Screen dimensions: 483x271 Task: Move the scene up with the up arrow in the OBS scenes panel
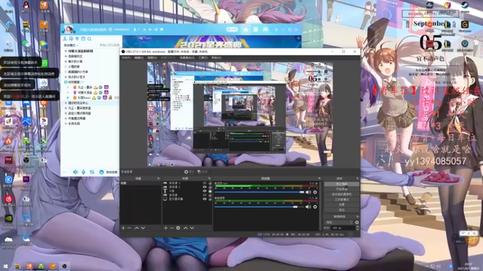(136, 228)
